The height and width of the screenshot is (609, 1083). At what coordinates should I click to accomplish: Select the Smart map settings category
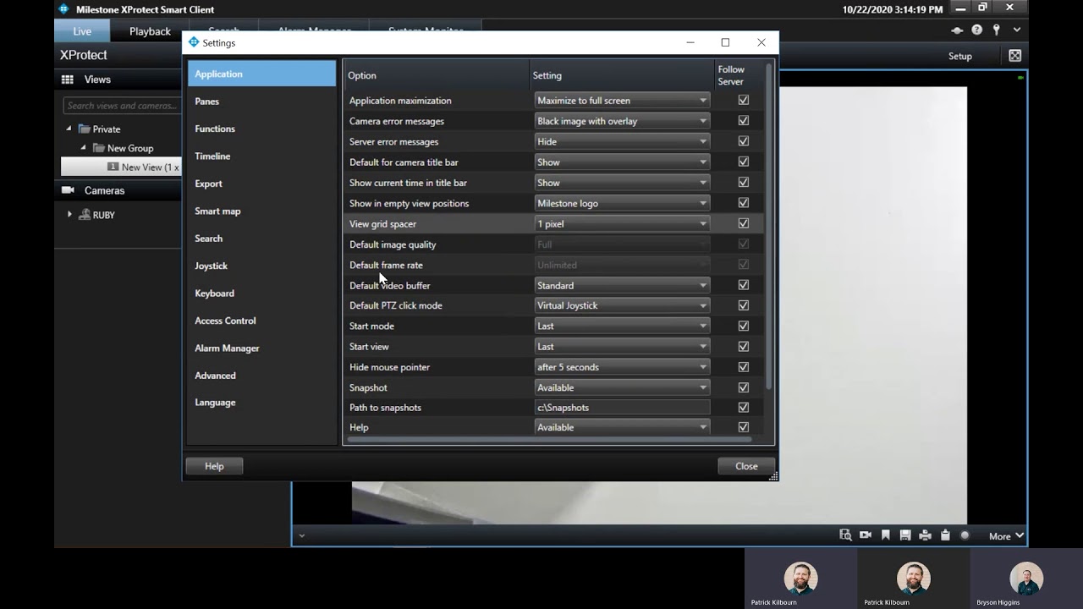[261, 211]
